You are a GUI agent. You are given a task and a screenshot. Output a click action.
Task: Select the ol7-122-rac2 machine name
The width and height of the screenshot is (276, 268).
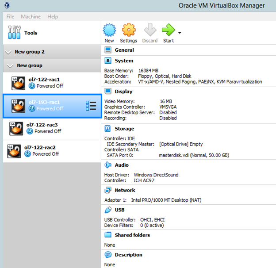point(40,147)
